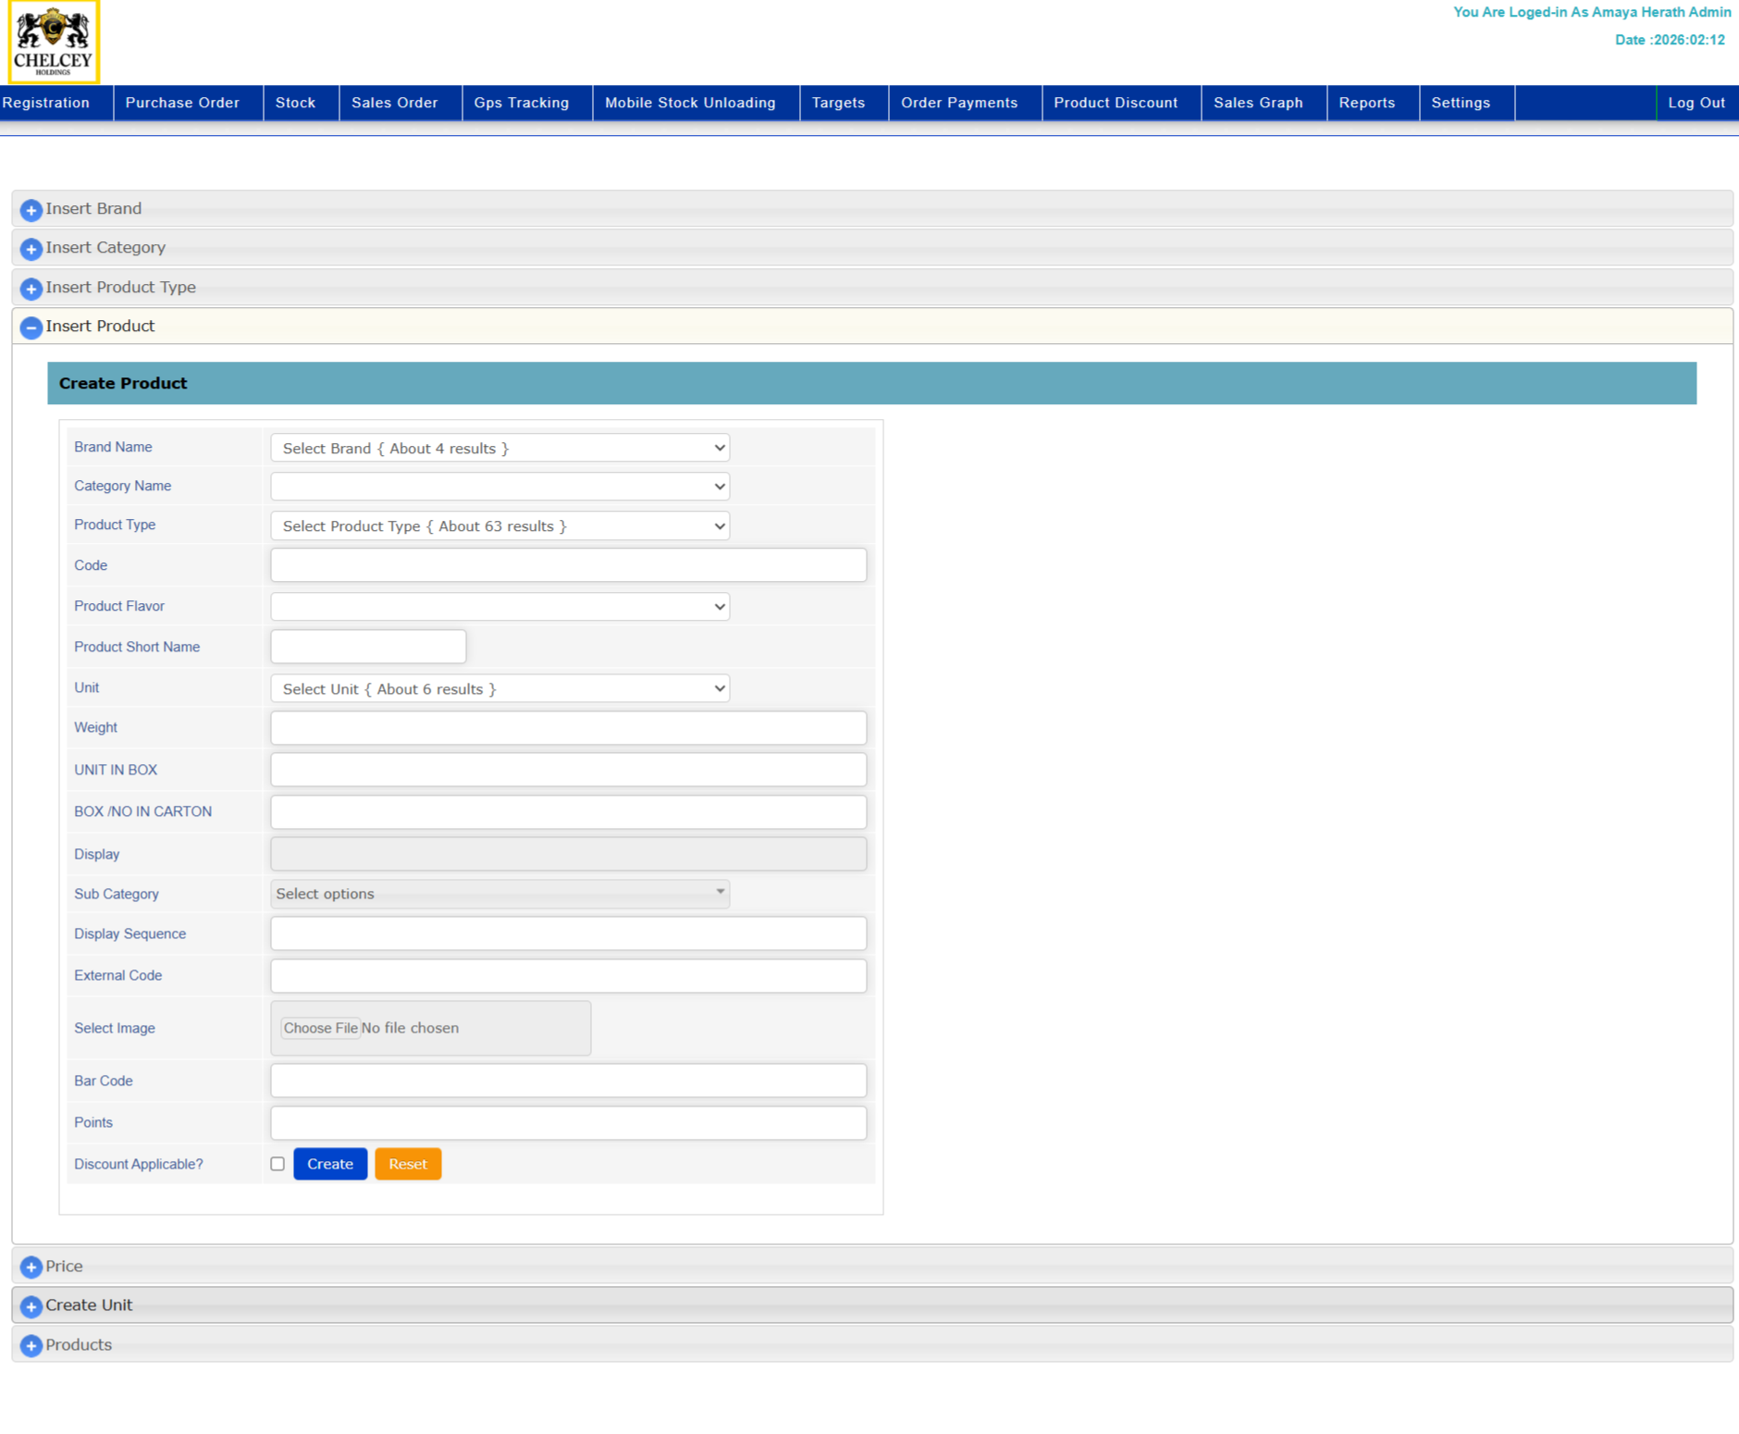Image resolution: width=1739 pixels, height=1434 pixels.
Task: Expand Insert Product Type plus icon
Action: click(x=31, y=289)
